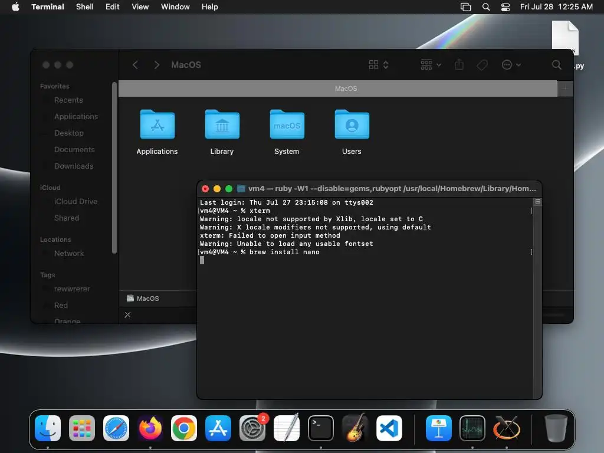Change Finder icon view switcher

[379, 65]
